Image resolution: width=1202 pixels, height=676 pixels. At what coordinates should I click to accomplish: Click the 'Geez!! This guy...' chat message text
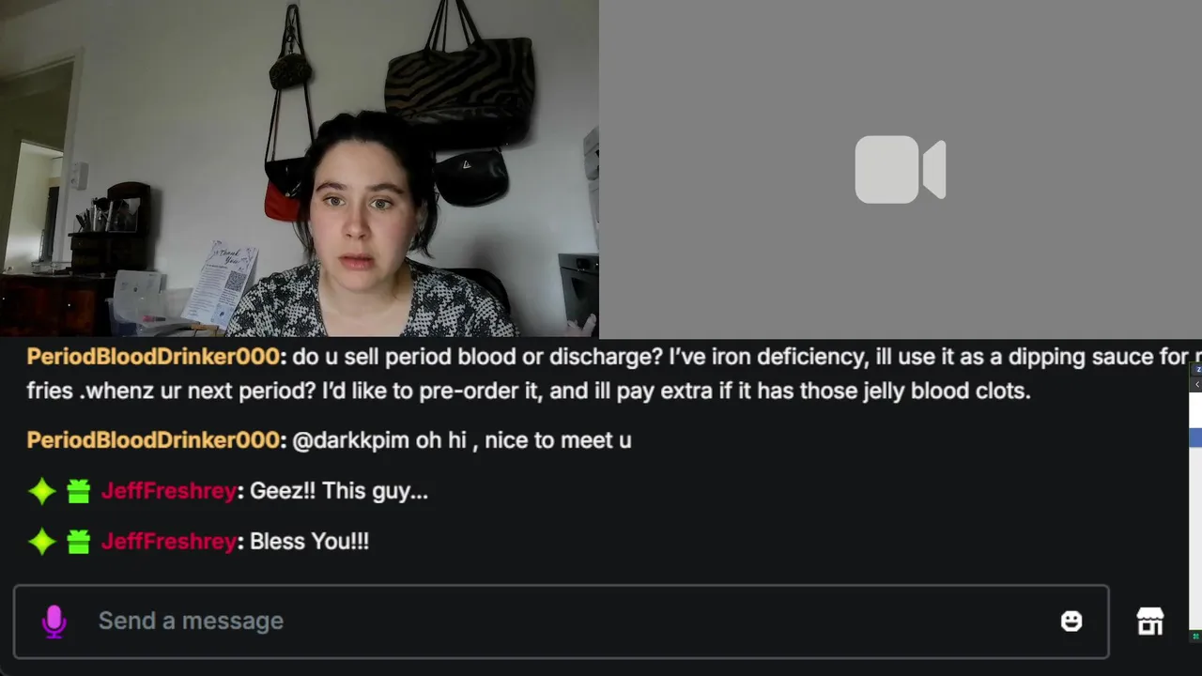click(x=339, y=491)
